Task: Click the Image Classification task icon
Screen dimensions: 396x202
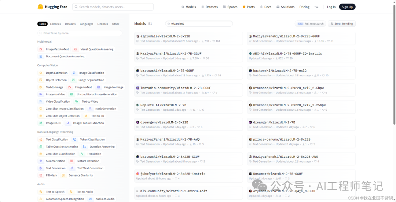Action: [x=74, y=73]
